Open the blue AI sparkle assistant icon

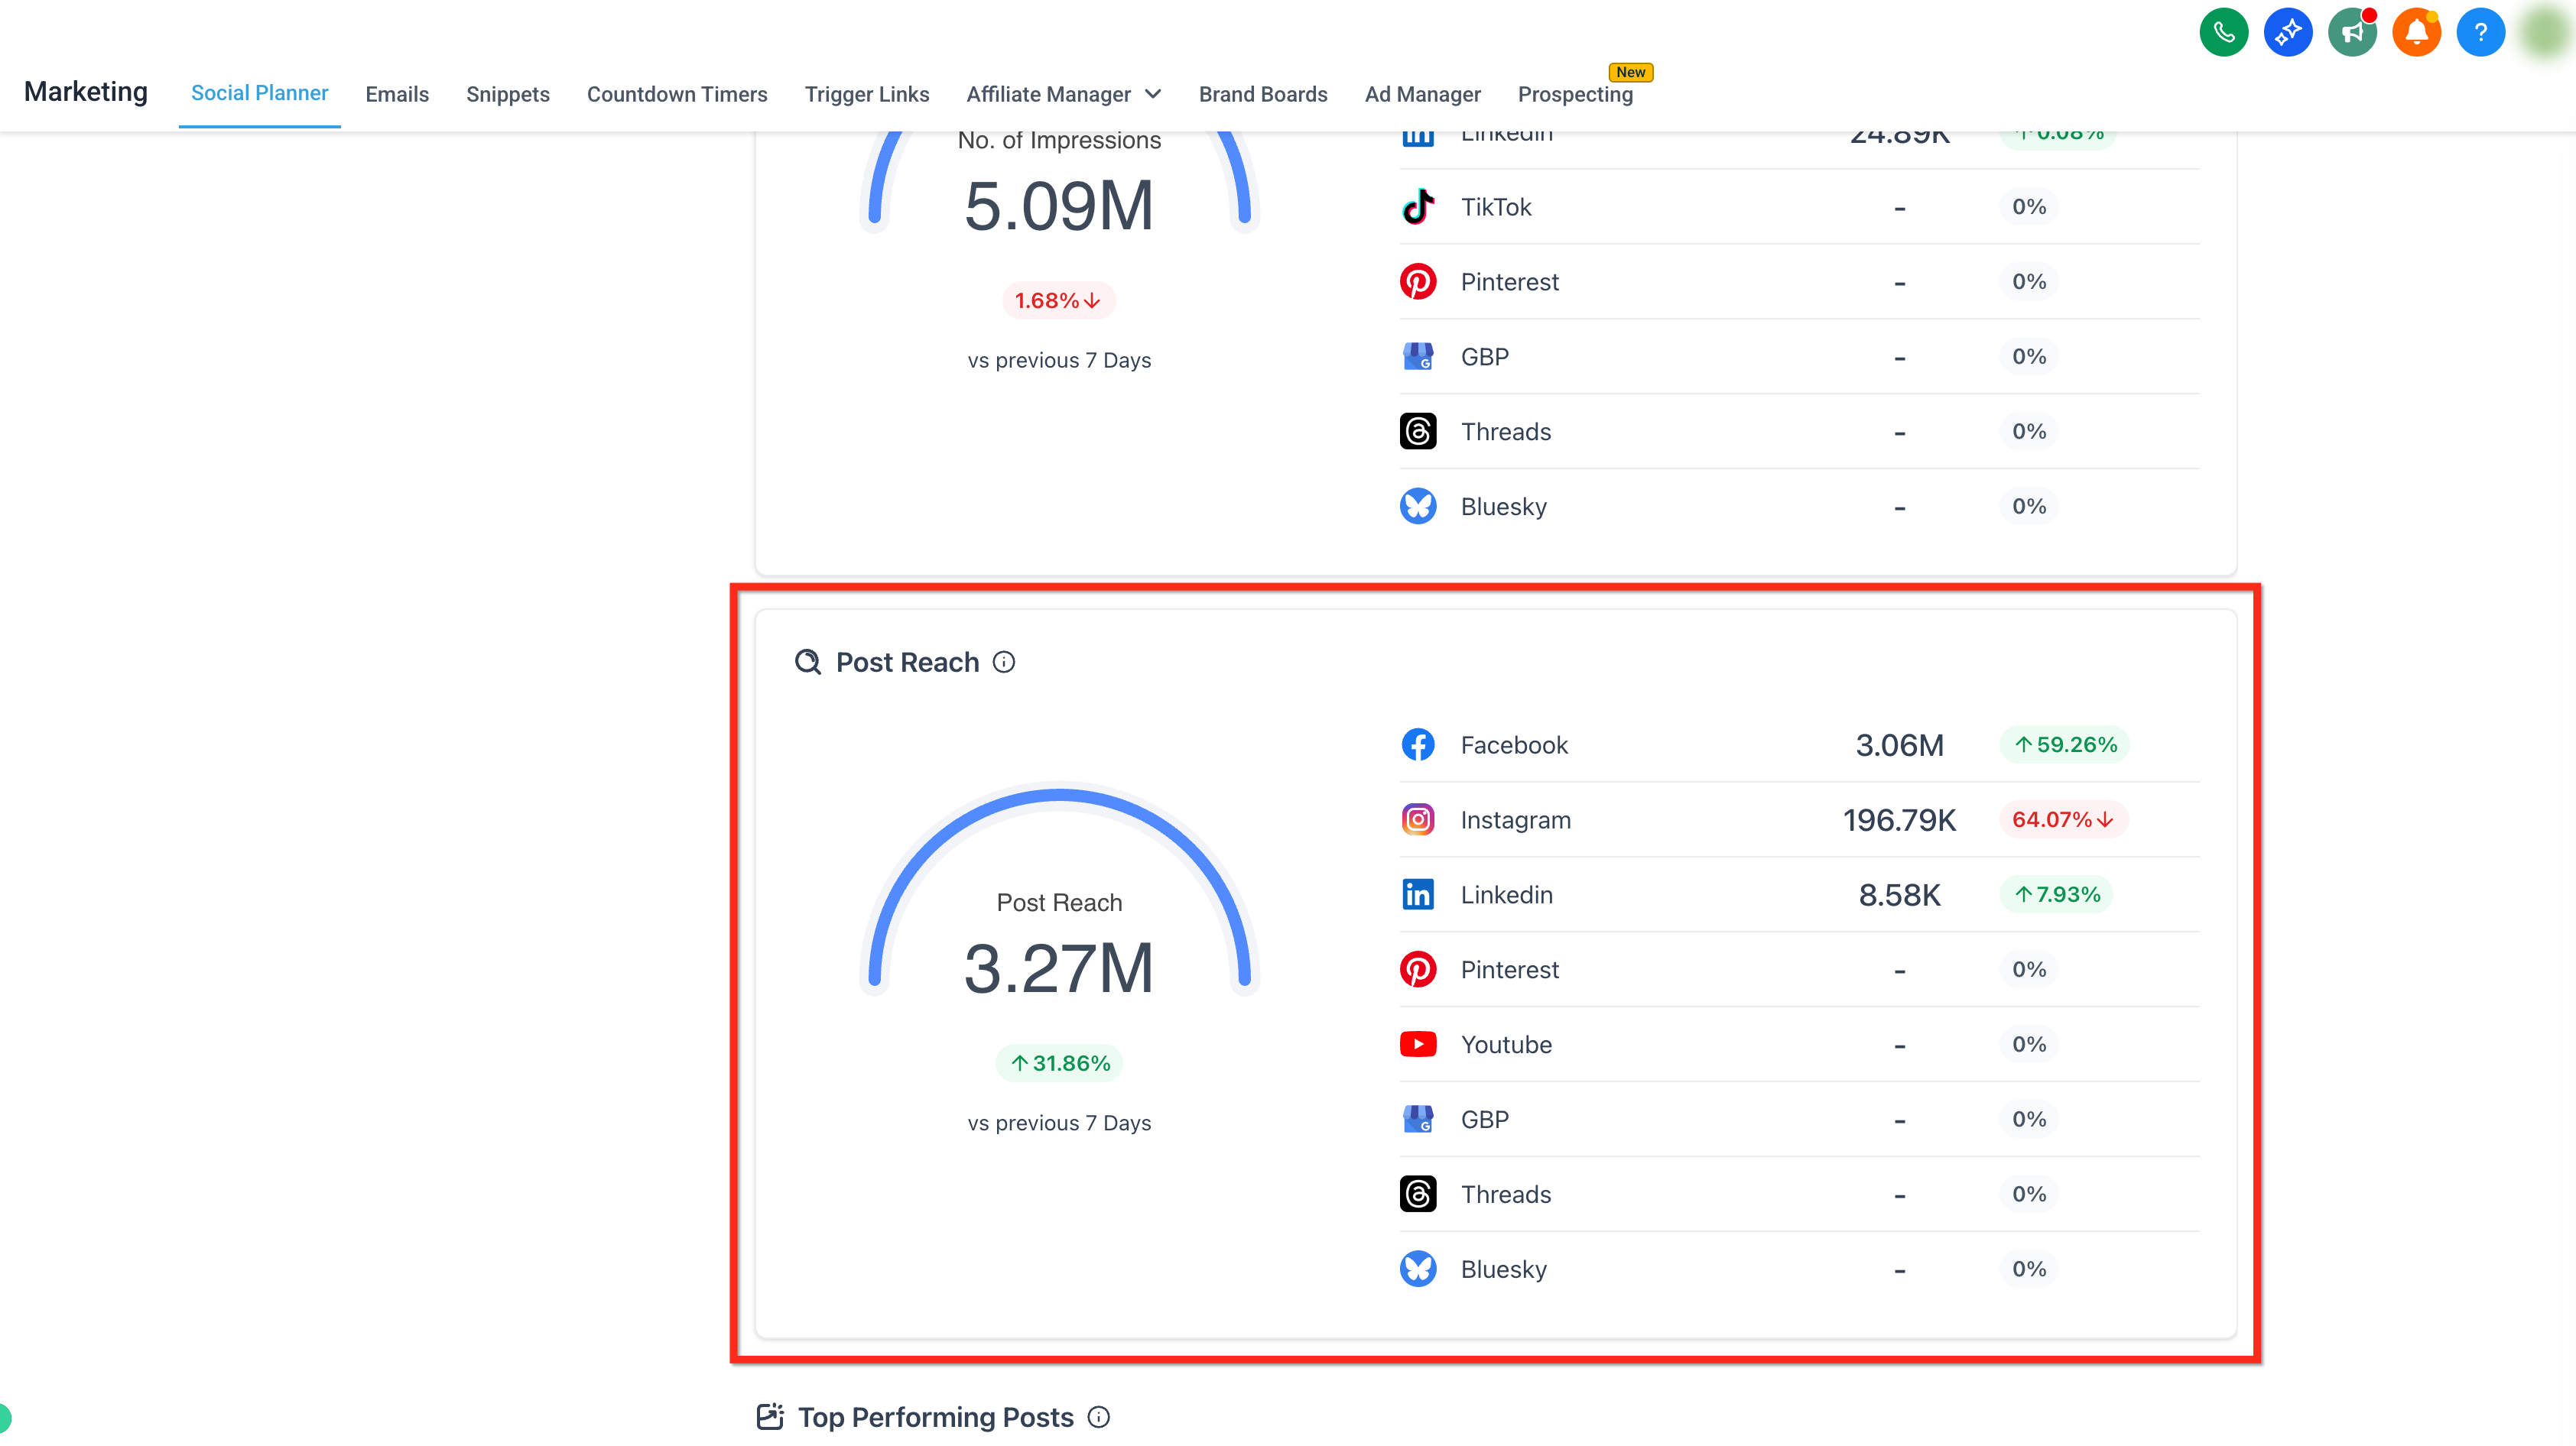[x=2287, y=33]
